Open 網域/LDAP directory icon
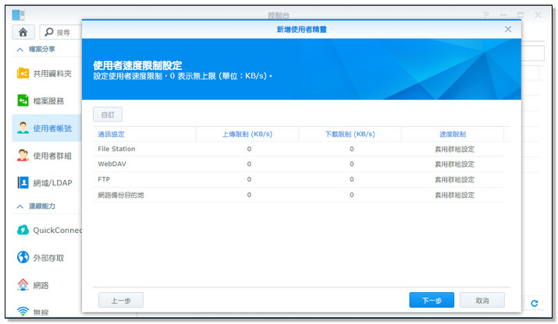The width and height of the screenshot is (558, 324). 23,183
